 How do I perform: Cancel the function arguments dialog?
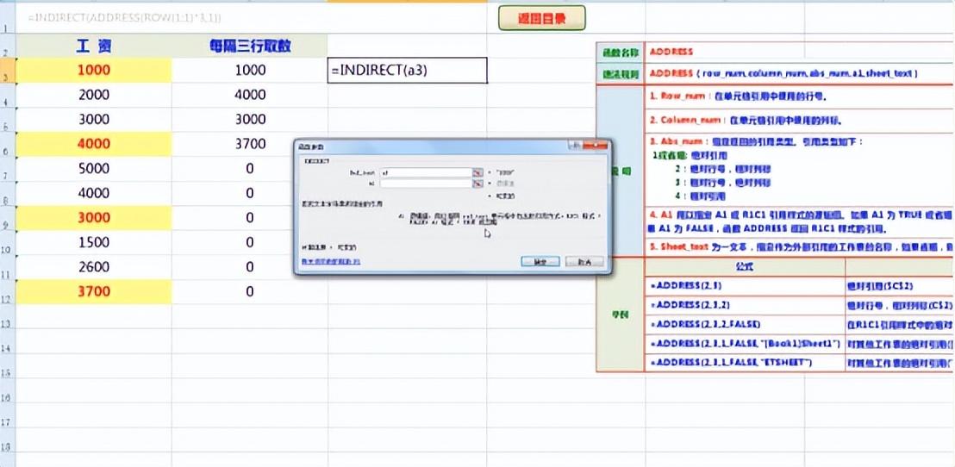(584, 261)
